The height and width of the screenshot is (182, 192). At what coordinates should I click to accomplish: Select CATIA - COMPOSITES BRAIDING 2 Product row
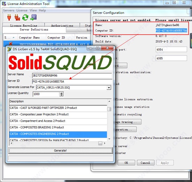point(58,128)
